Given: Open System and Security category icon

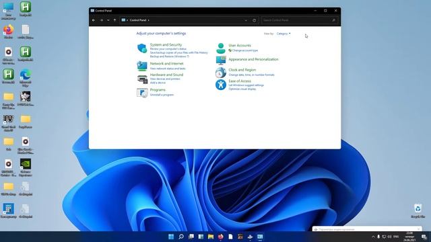Looking at the screenshot, I should pos(142,48).
